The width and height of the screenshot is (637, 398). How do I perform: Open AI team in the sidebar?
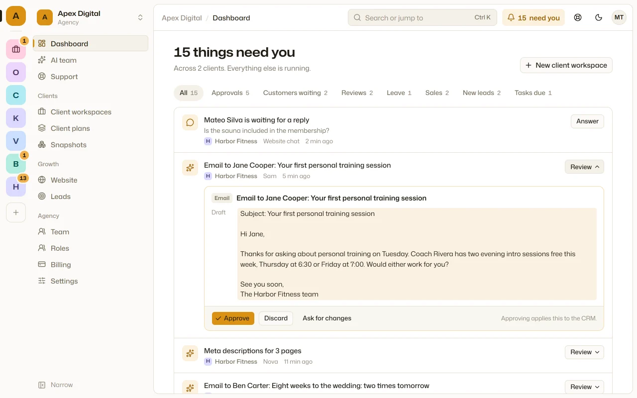tap(91, 60)
